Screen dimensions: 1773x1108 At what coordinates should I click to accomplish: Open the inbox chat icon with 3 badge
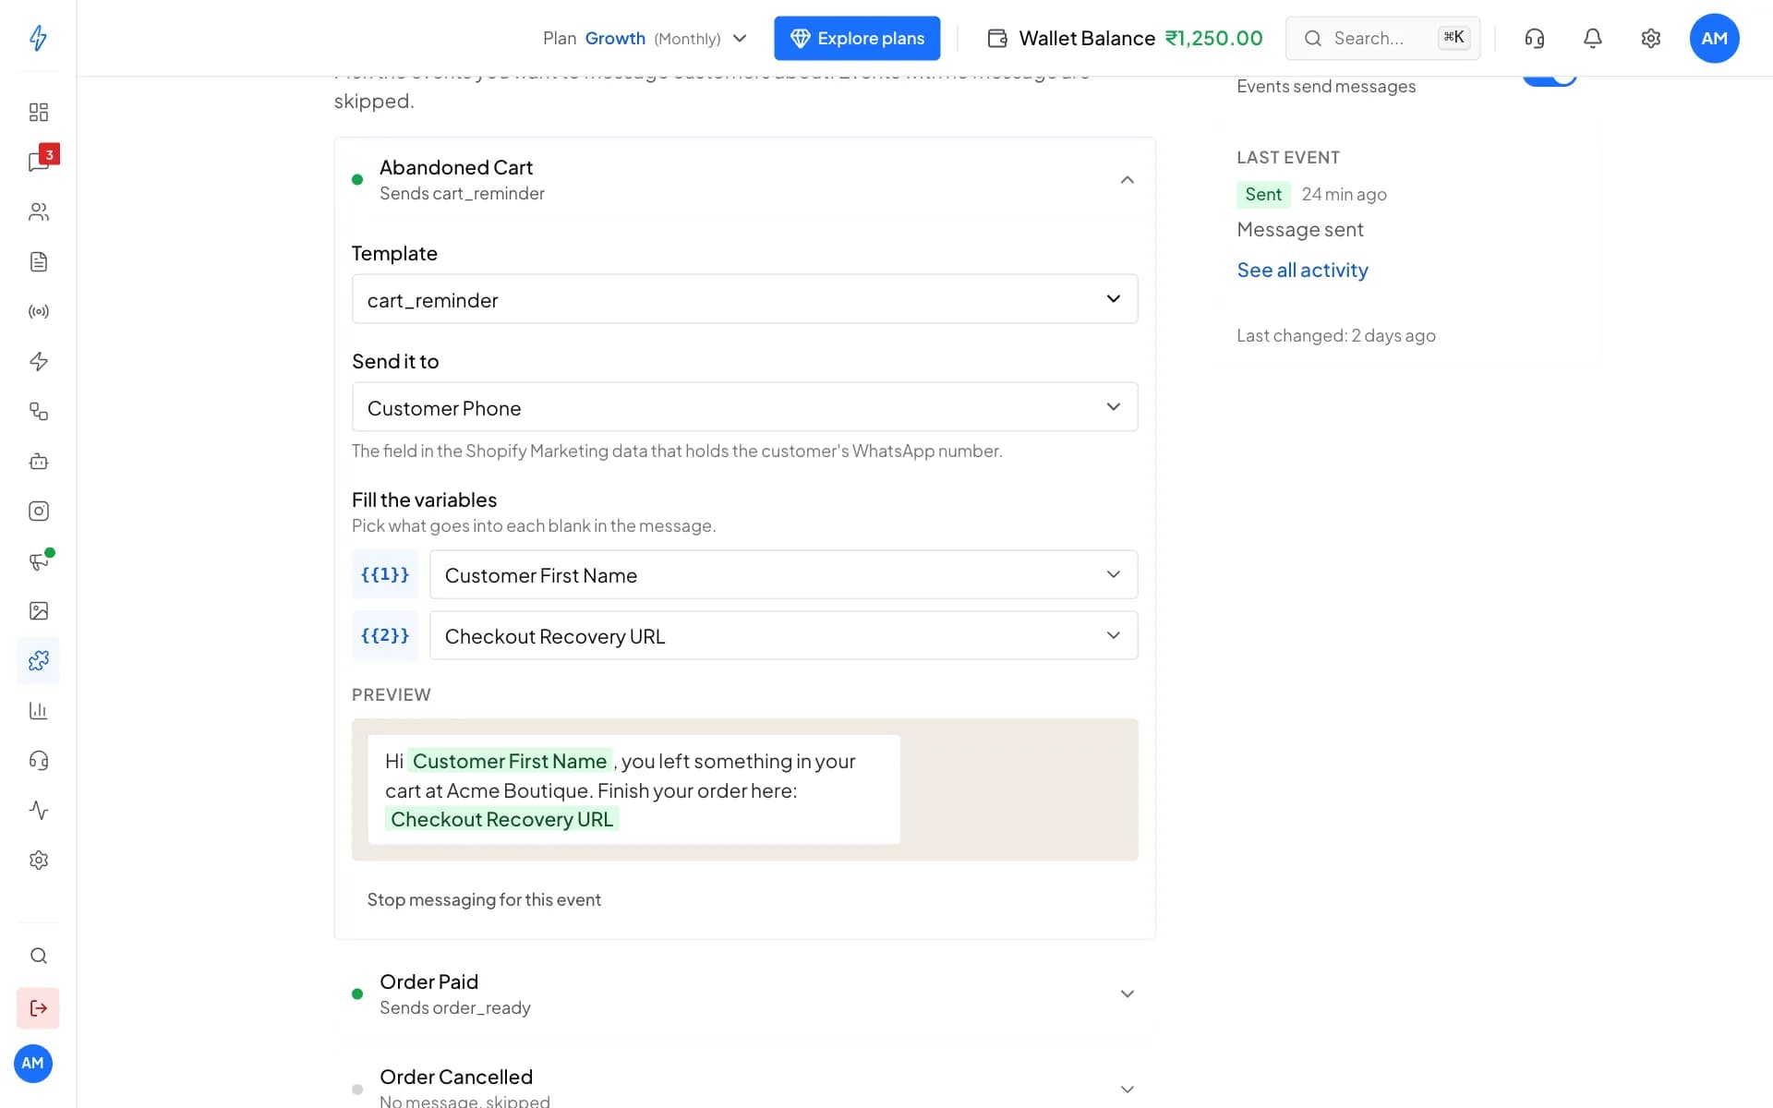(38, 162)
